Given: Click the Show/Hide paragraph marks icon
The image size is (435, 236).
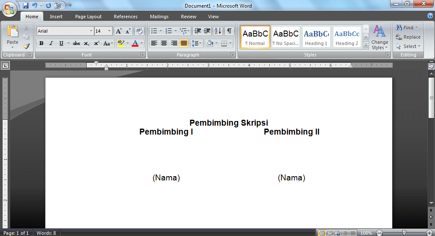Looking at the screenshot, I should [229, 31].
